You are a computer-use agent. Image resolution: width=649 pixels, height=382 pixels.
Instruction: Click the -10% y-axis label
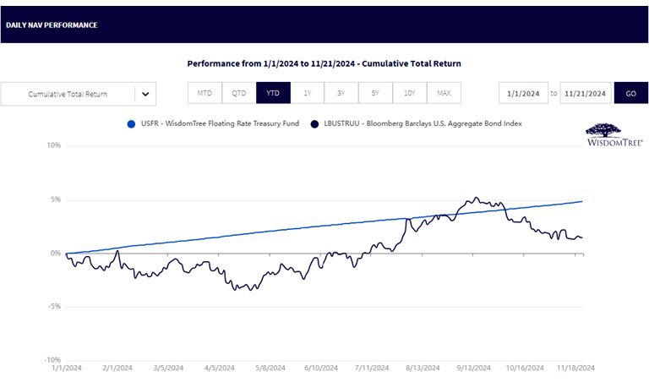pyautogui.click(x=53, y=360)
